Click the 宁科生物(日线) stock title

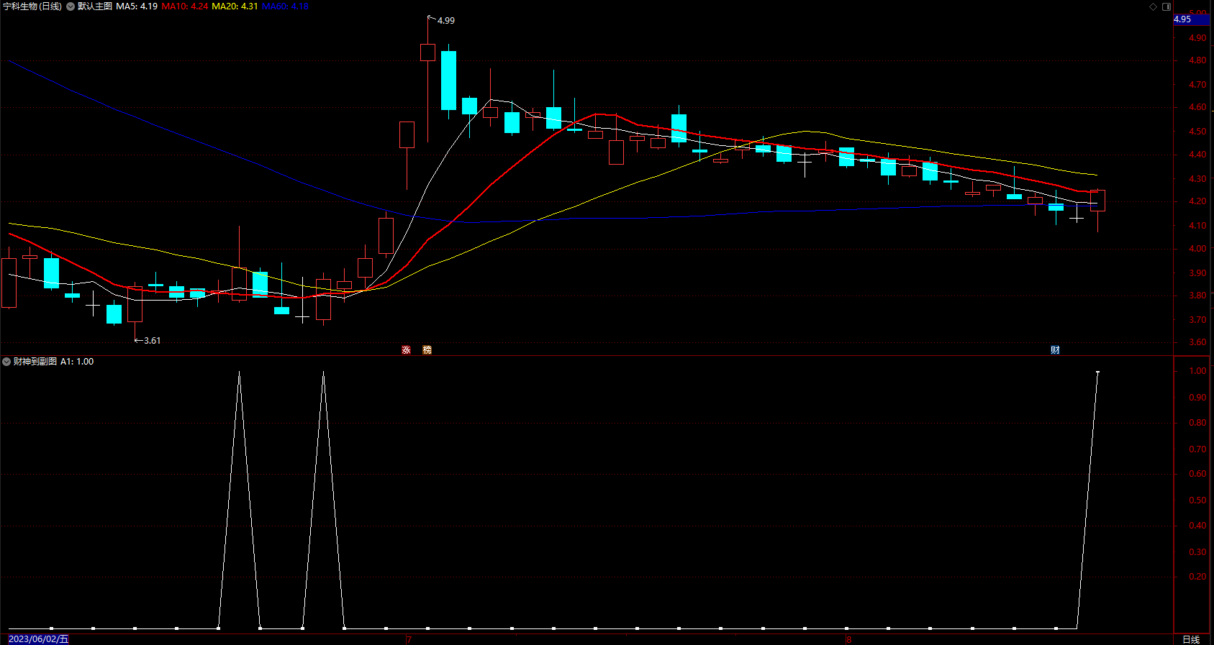(32, 6)
